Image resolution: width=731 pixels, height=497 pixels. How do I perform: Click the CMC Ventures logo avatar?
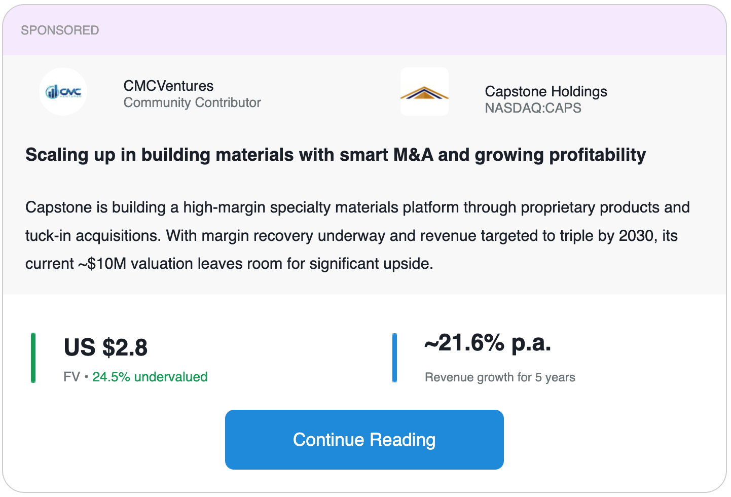(x=63, y=92)
